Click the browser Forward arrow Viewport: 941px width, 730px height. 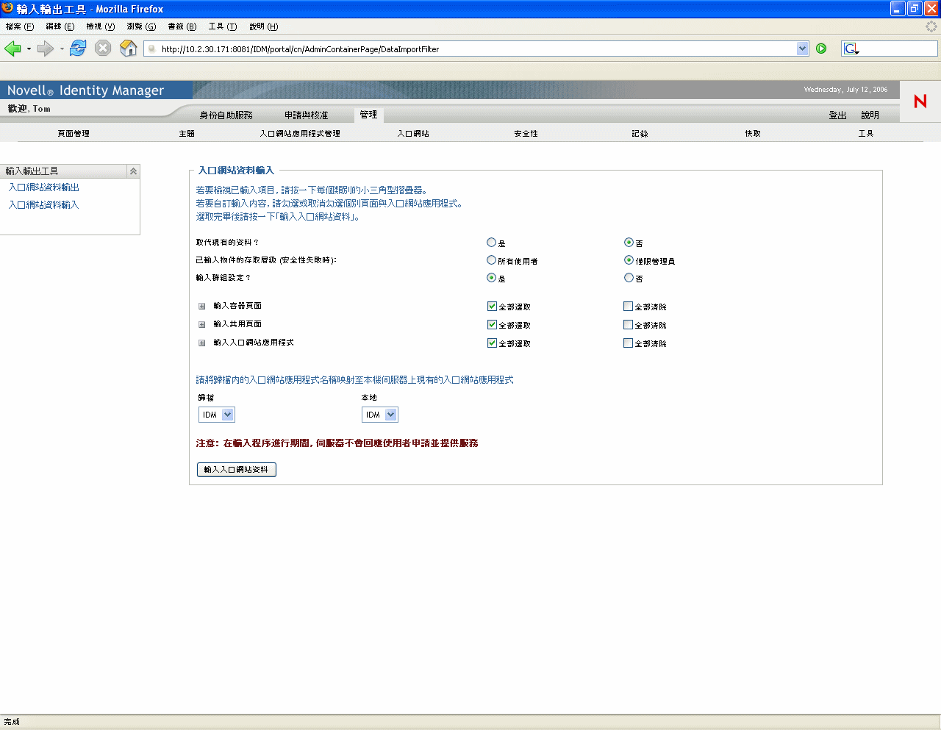pyautogui.click(x=46, y=49)
